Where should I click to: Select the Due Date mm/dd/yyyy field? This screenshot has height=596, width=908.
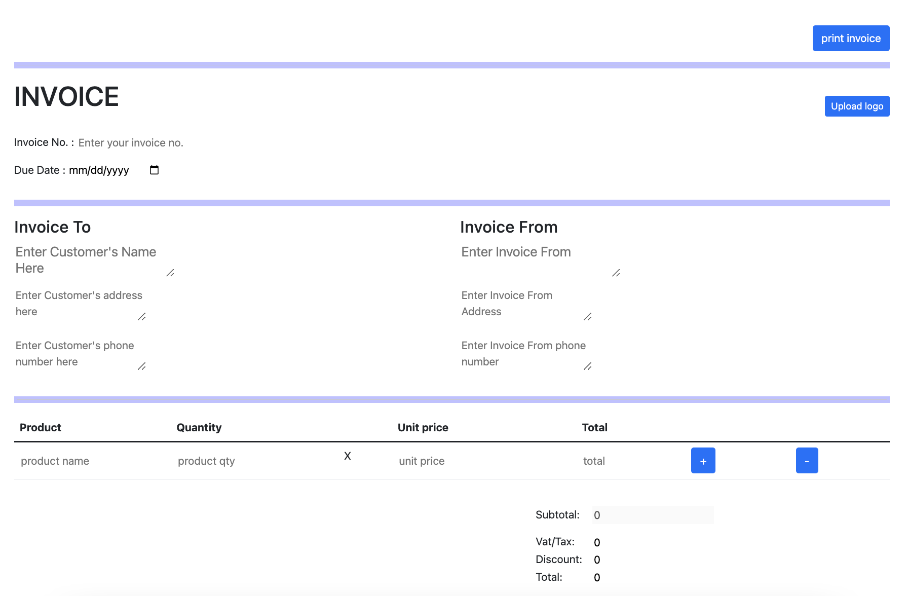[99, 170]
